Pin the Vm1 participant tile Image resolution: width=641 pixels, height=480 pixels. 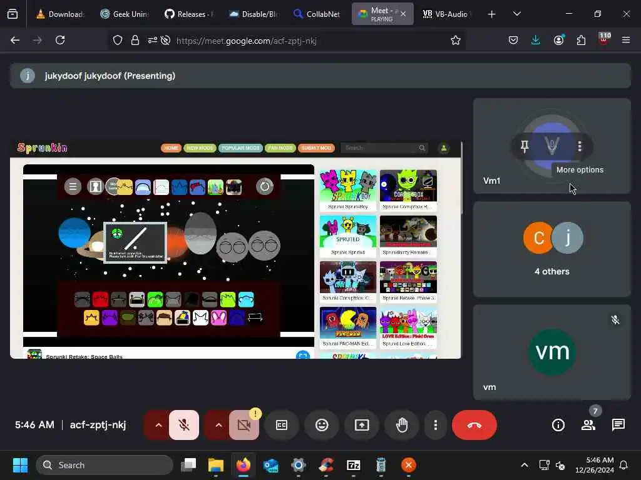[525, 146]
